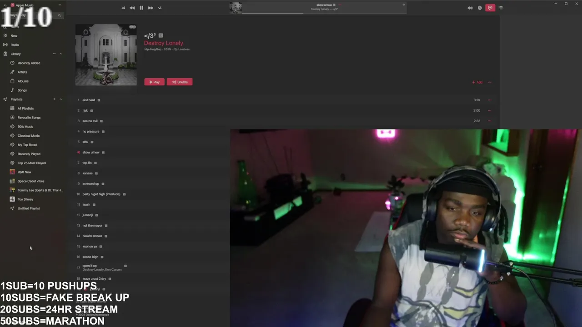Open My Top Rated playlist

click(x=27, y=144)
